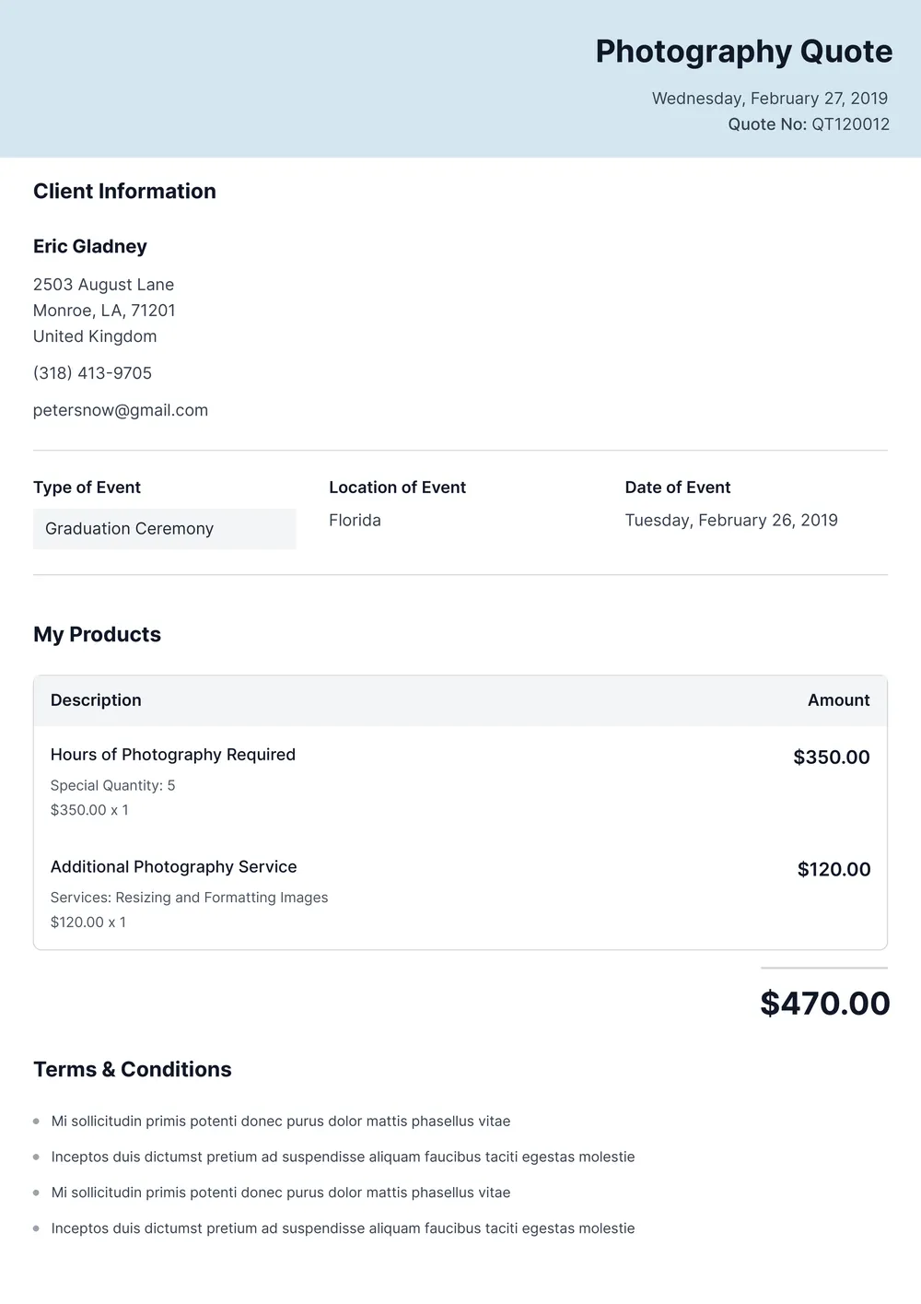This screenshot has height=1304, width=921.
Task: Select the quote number QT120012
Action: pyautogui.click(x=850, y=124)
